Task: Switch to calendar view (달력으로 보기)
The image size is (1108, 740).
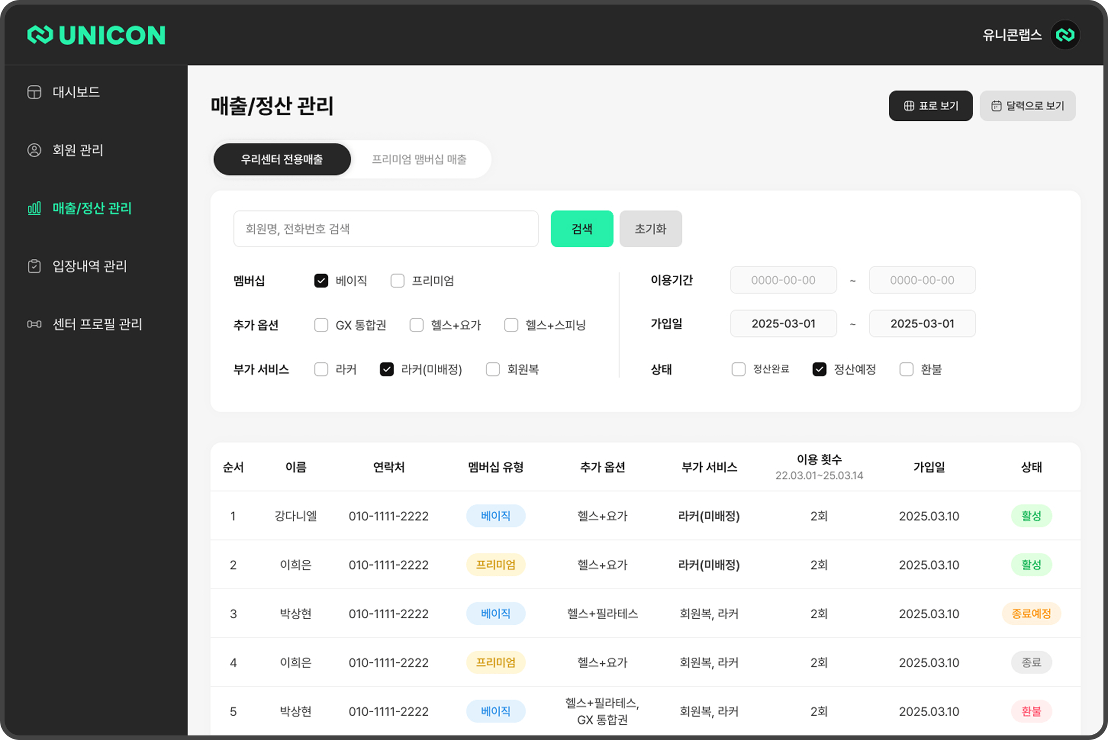Action: (1027, 106)
